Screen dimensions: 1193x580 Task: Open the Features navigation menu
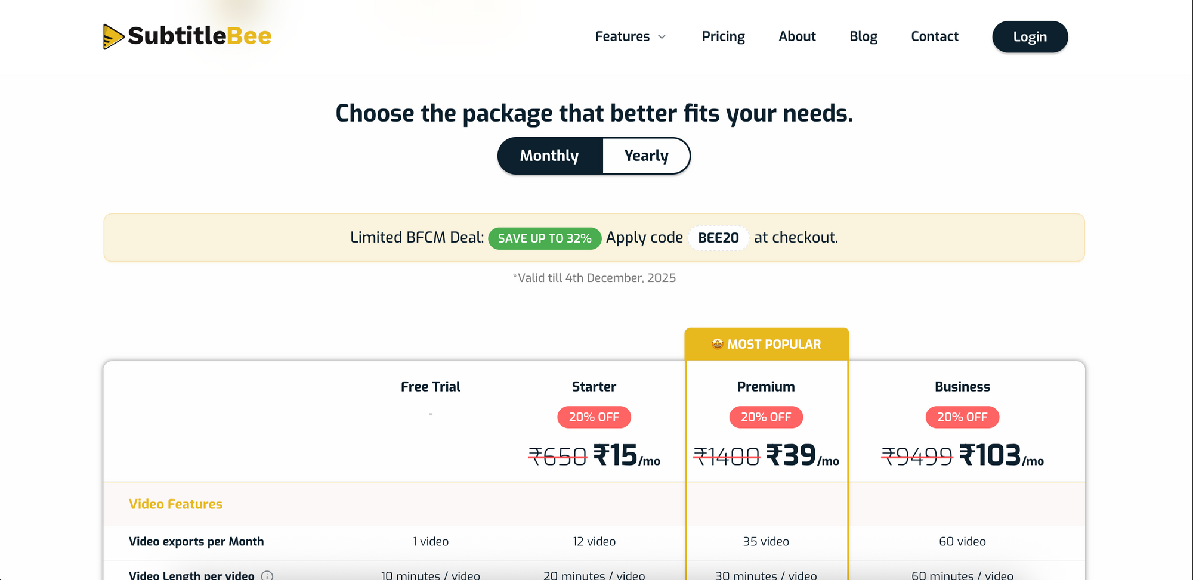(x=622, y=37)
